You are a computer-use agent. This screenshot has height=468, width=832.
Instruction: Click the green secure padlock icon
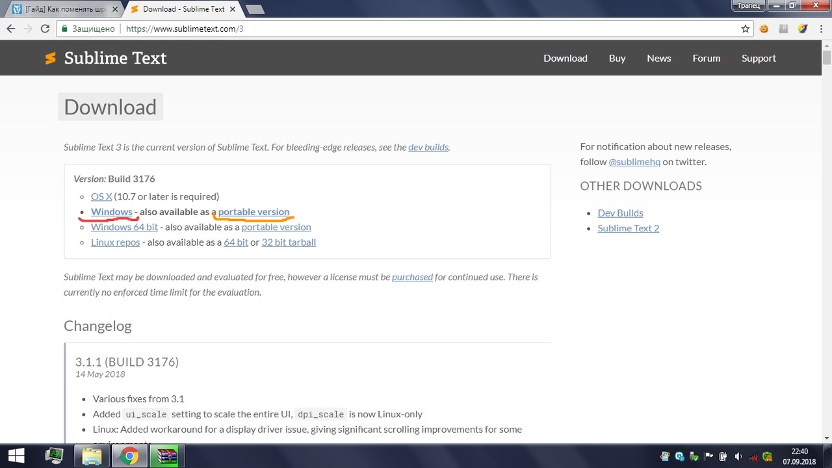tap(64, 29)
